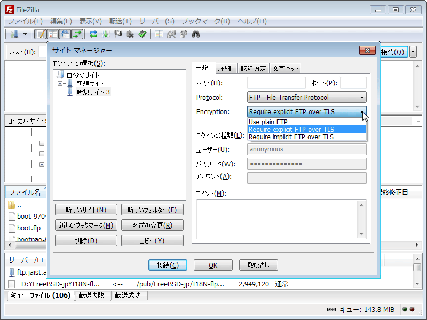This screenshot has width=427, height=320.
Task: Click the アカウント(A) field
Action: [306, 178]
